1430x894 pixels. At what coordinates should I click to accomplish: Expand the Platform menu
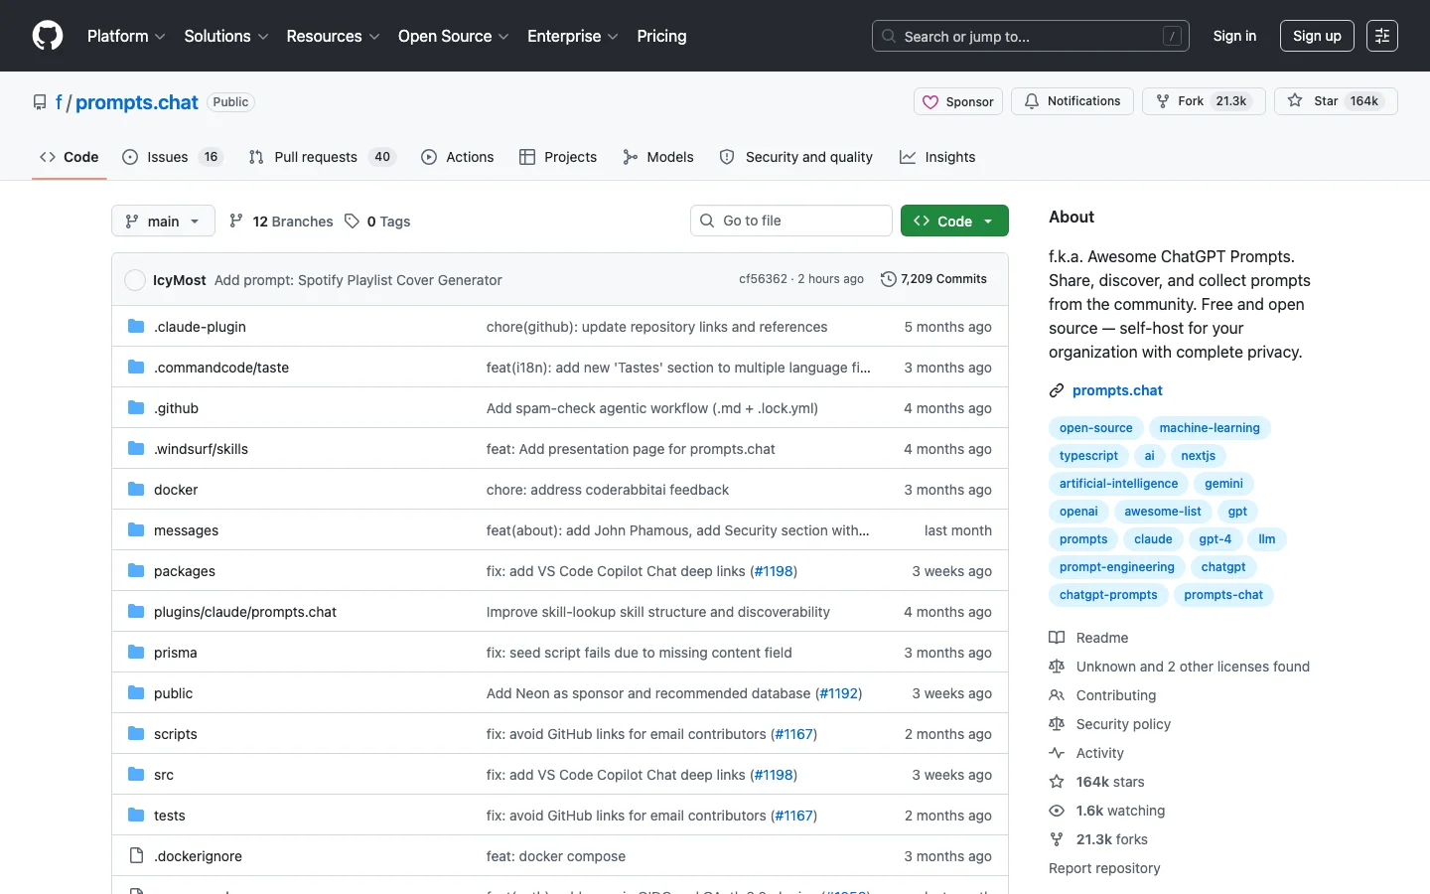[126, 36]
